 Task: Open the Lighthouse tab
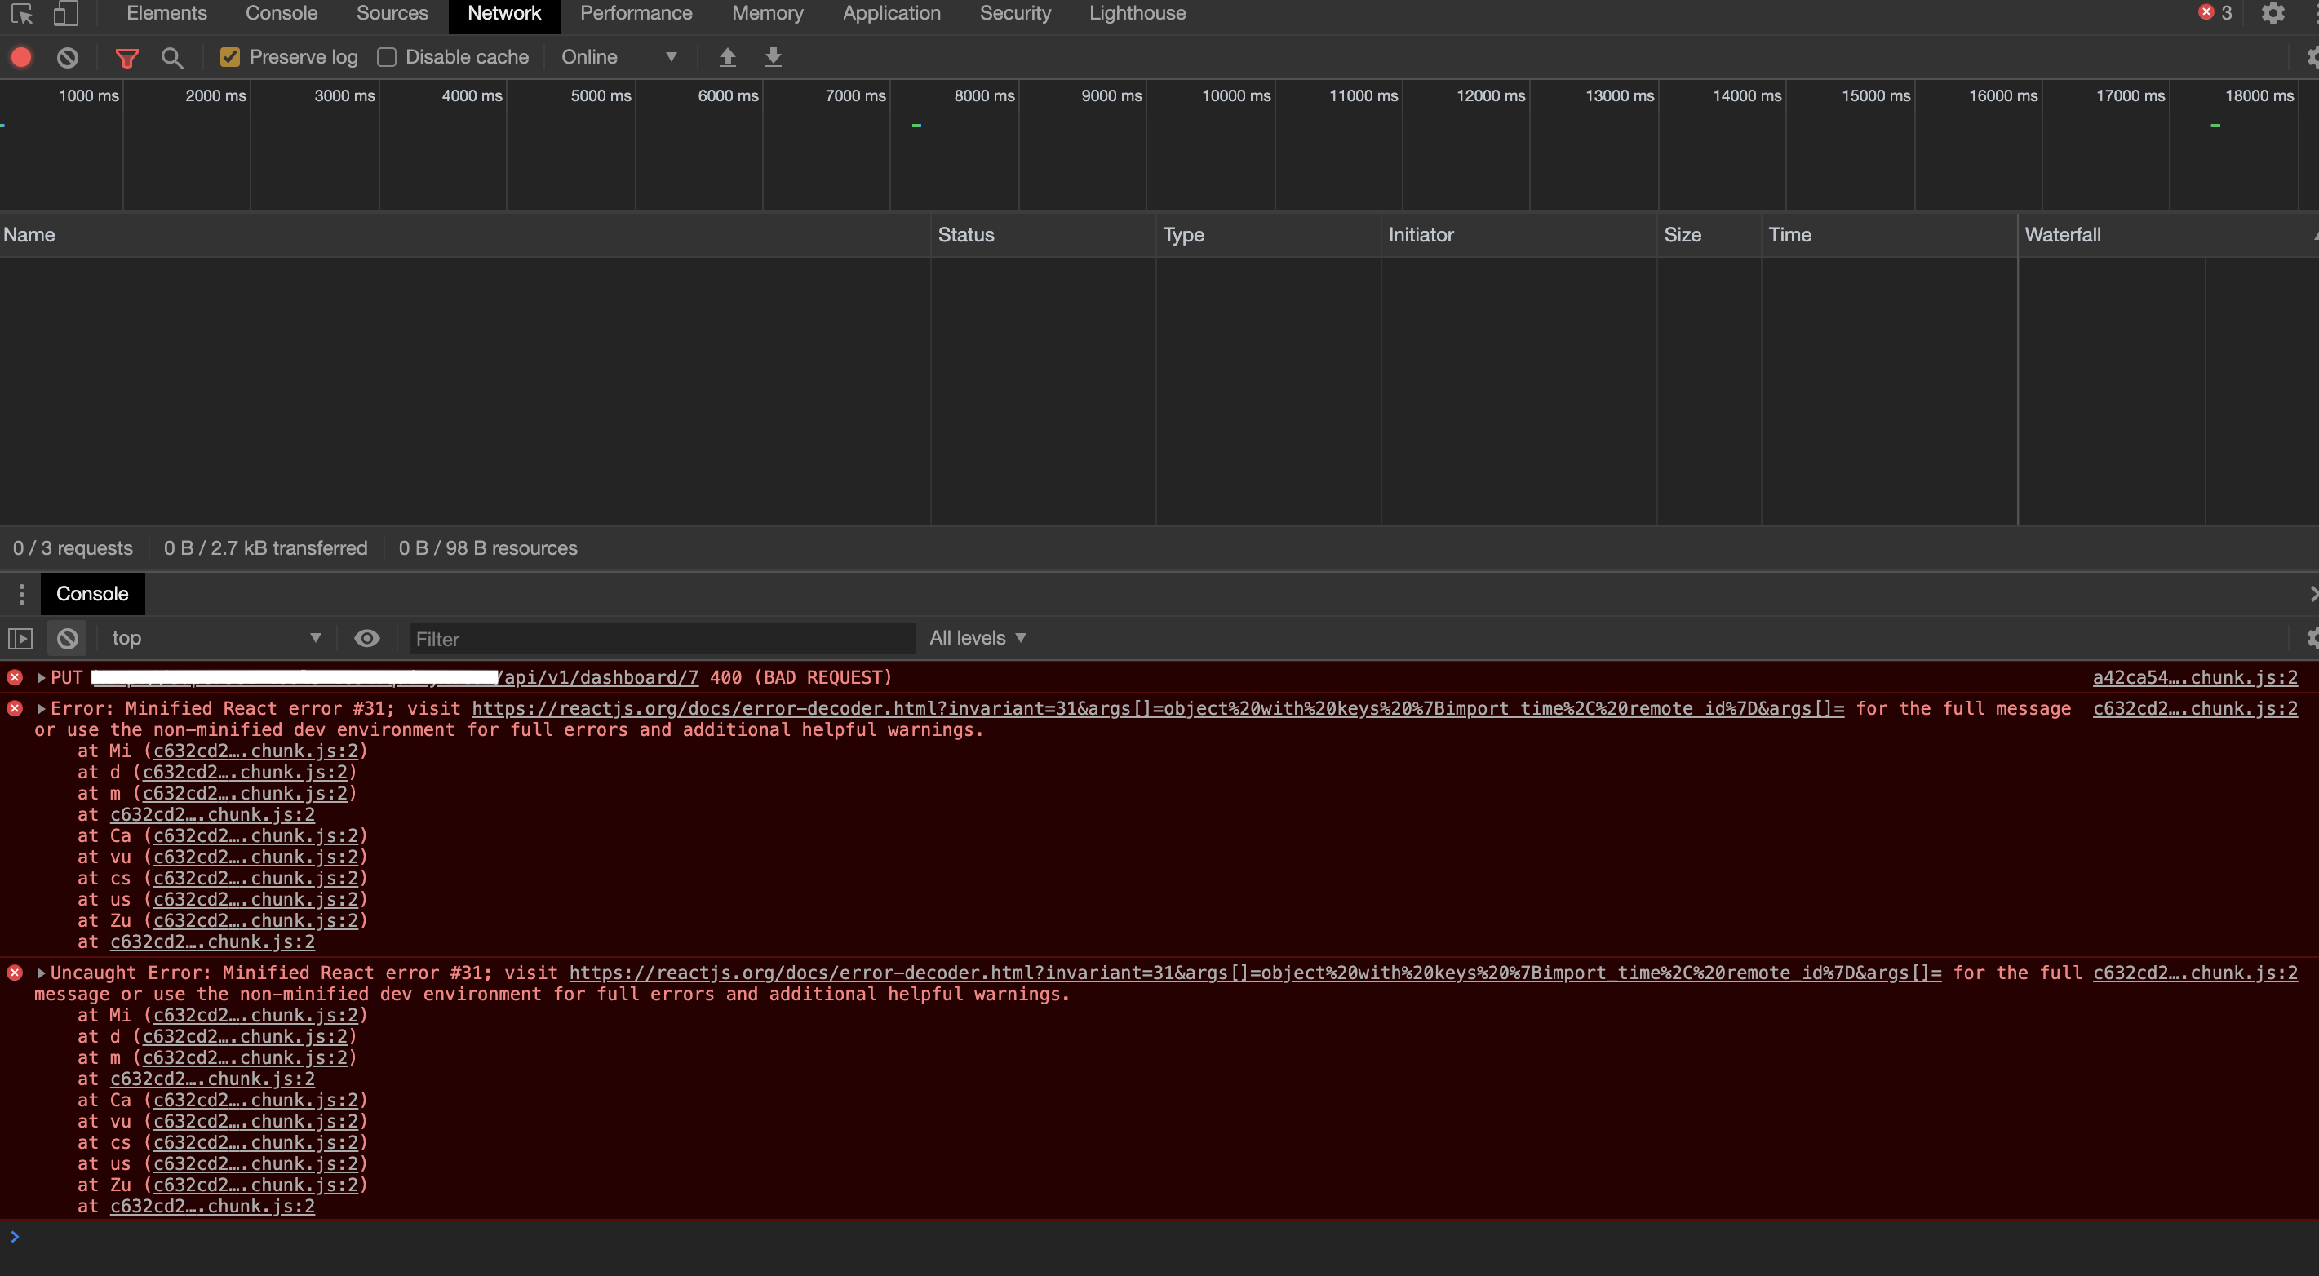[x=1137, y=14]
